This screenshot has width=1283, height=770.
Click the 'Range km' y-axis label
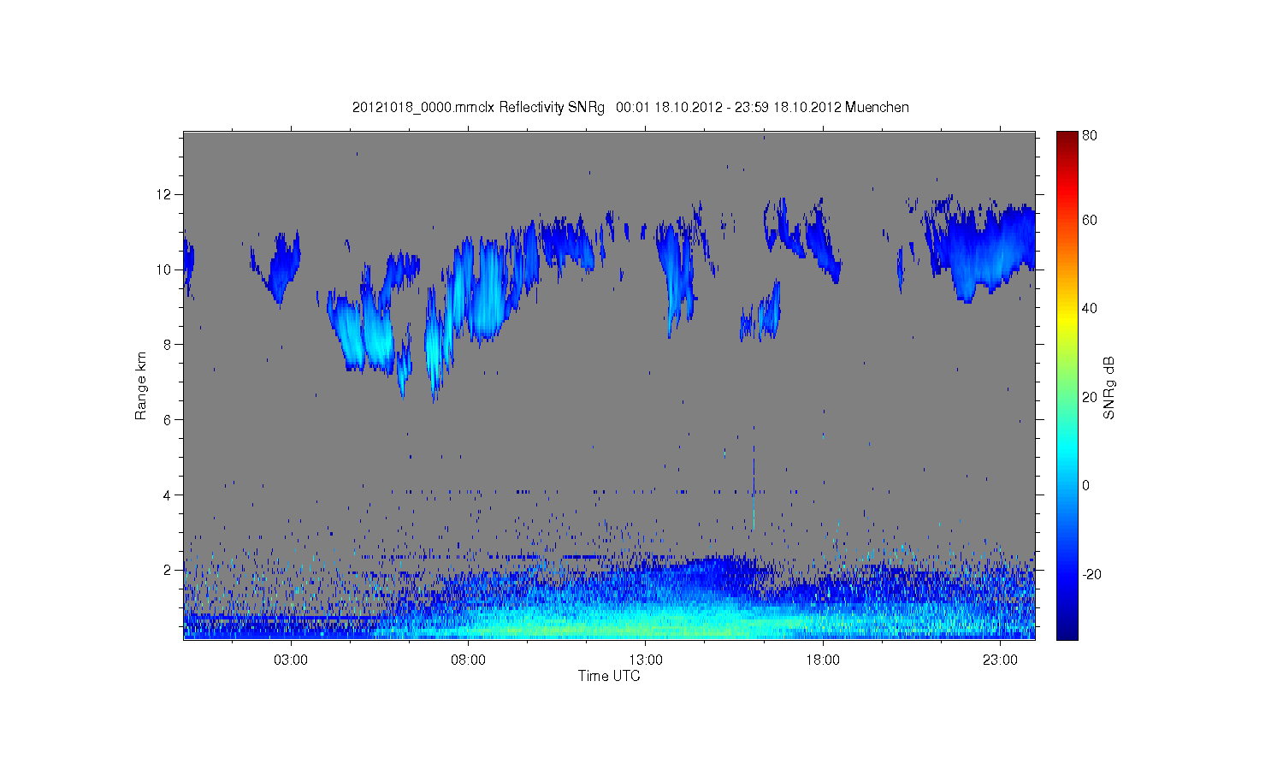pos(141,386)
